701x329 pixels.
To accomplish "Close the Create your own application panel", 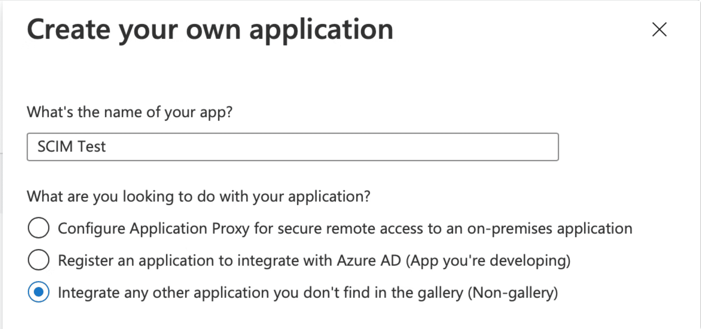I will coord(659,29).
